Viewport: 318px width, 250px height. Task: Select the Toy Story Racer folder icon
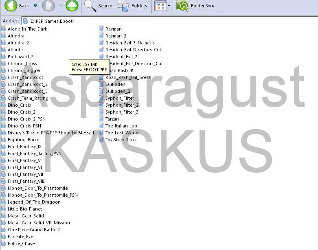click(101, 140)
